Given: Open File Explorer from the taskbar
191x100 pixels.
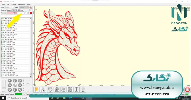Looking at the screenshot, I should click(x=64, y=98).
